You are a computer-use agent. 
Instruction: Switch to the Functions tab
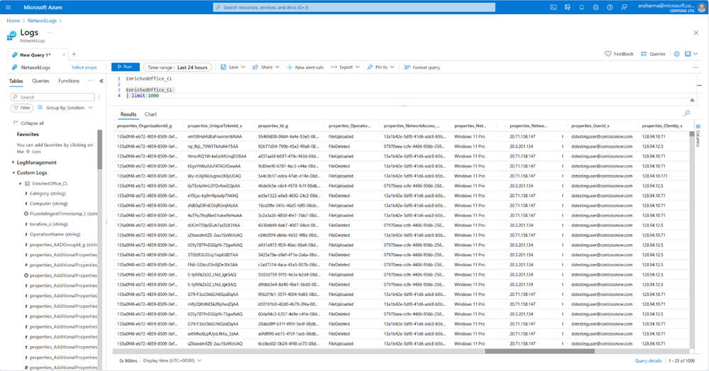(69, 81)
